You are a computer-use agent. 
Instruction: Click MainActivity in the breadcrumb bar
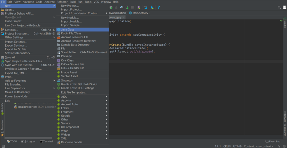point(138,13)
